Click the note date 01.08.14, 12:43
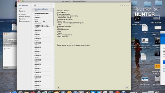 tap(125, 6)
